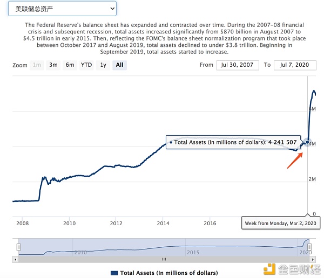Grab the left navigator range handle
Image resolution: width=324 pixels, height=278 pixels.
click(18, 247)
